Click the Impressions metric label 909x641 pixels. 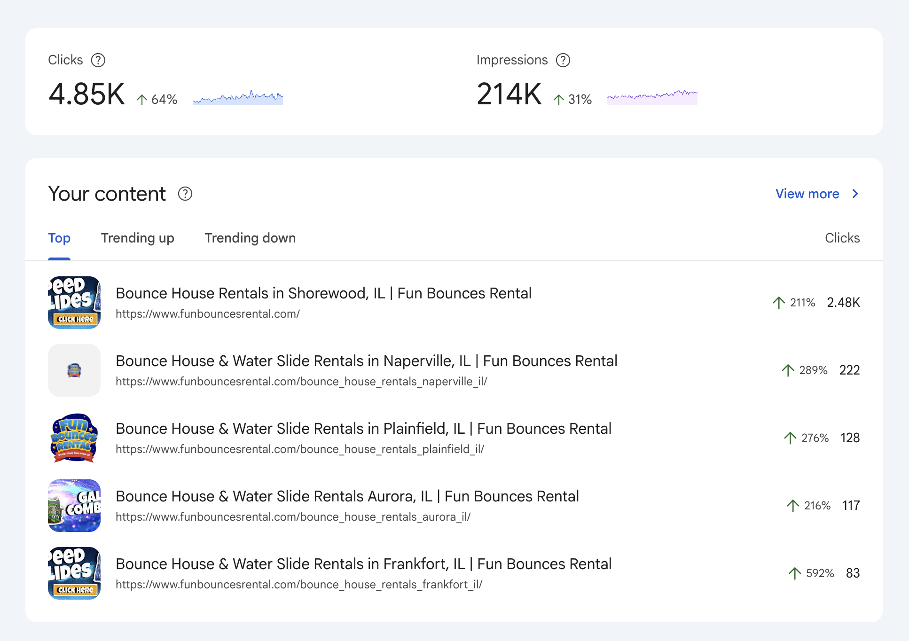[x=512, y=60]
